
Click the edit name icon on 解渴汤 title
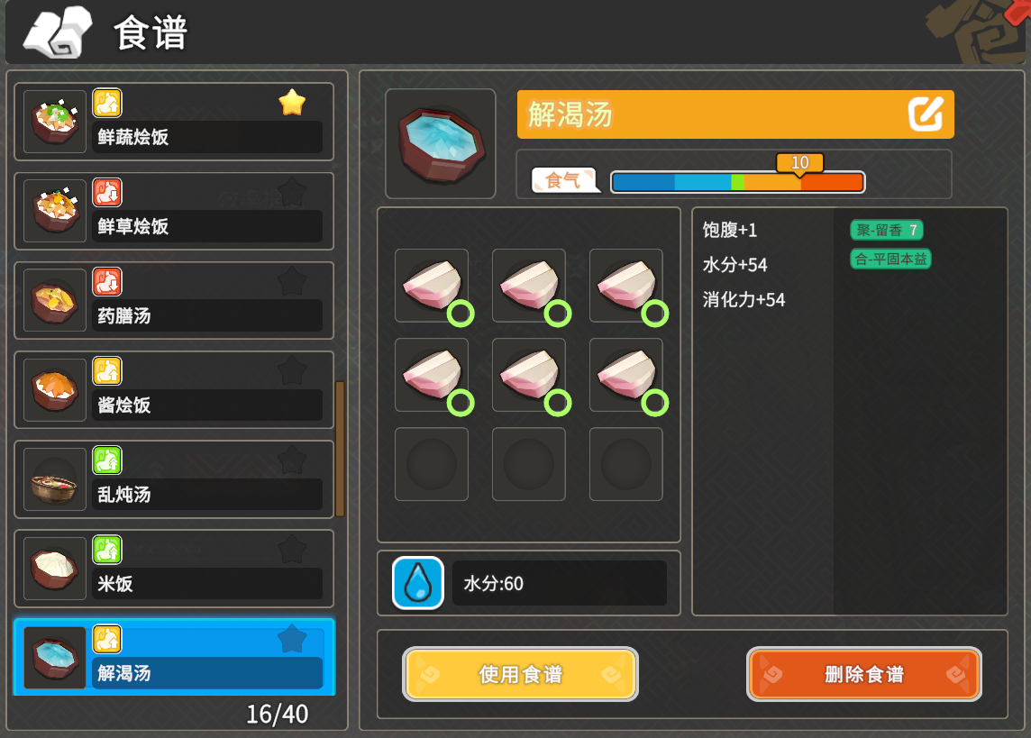[x=926, y=114]
